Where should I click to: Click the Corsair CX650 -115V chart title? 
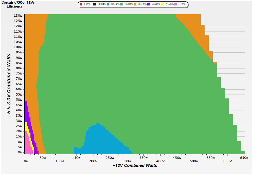[x=15, y=3]
